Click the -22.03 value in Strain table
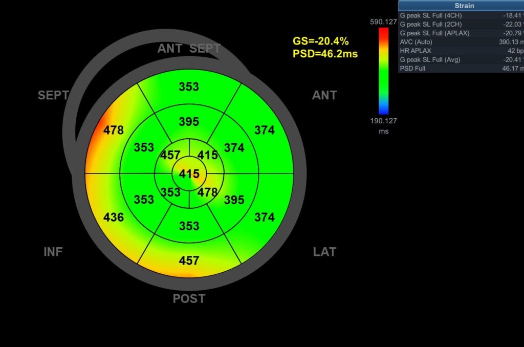524x347 pixels. (512, 24)
